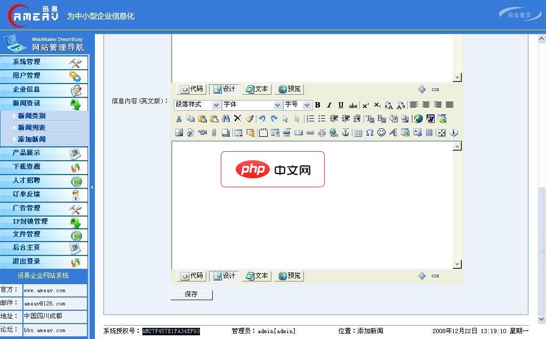
Task: Insert a hyperlink with the chain icon
Action: (310, 133)
